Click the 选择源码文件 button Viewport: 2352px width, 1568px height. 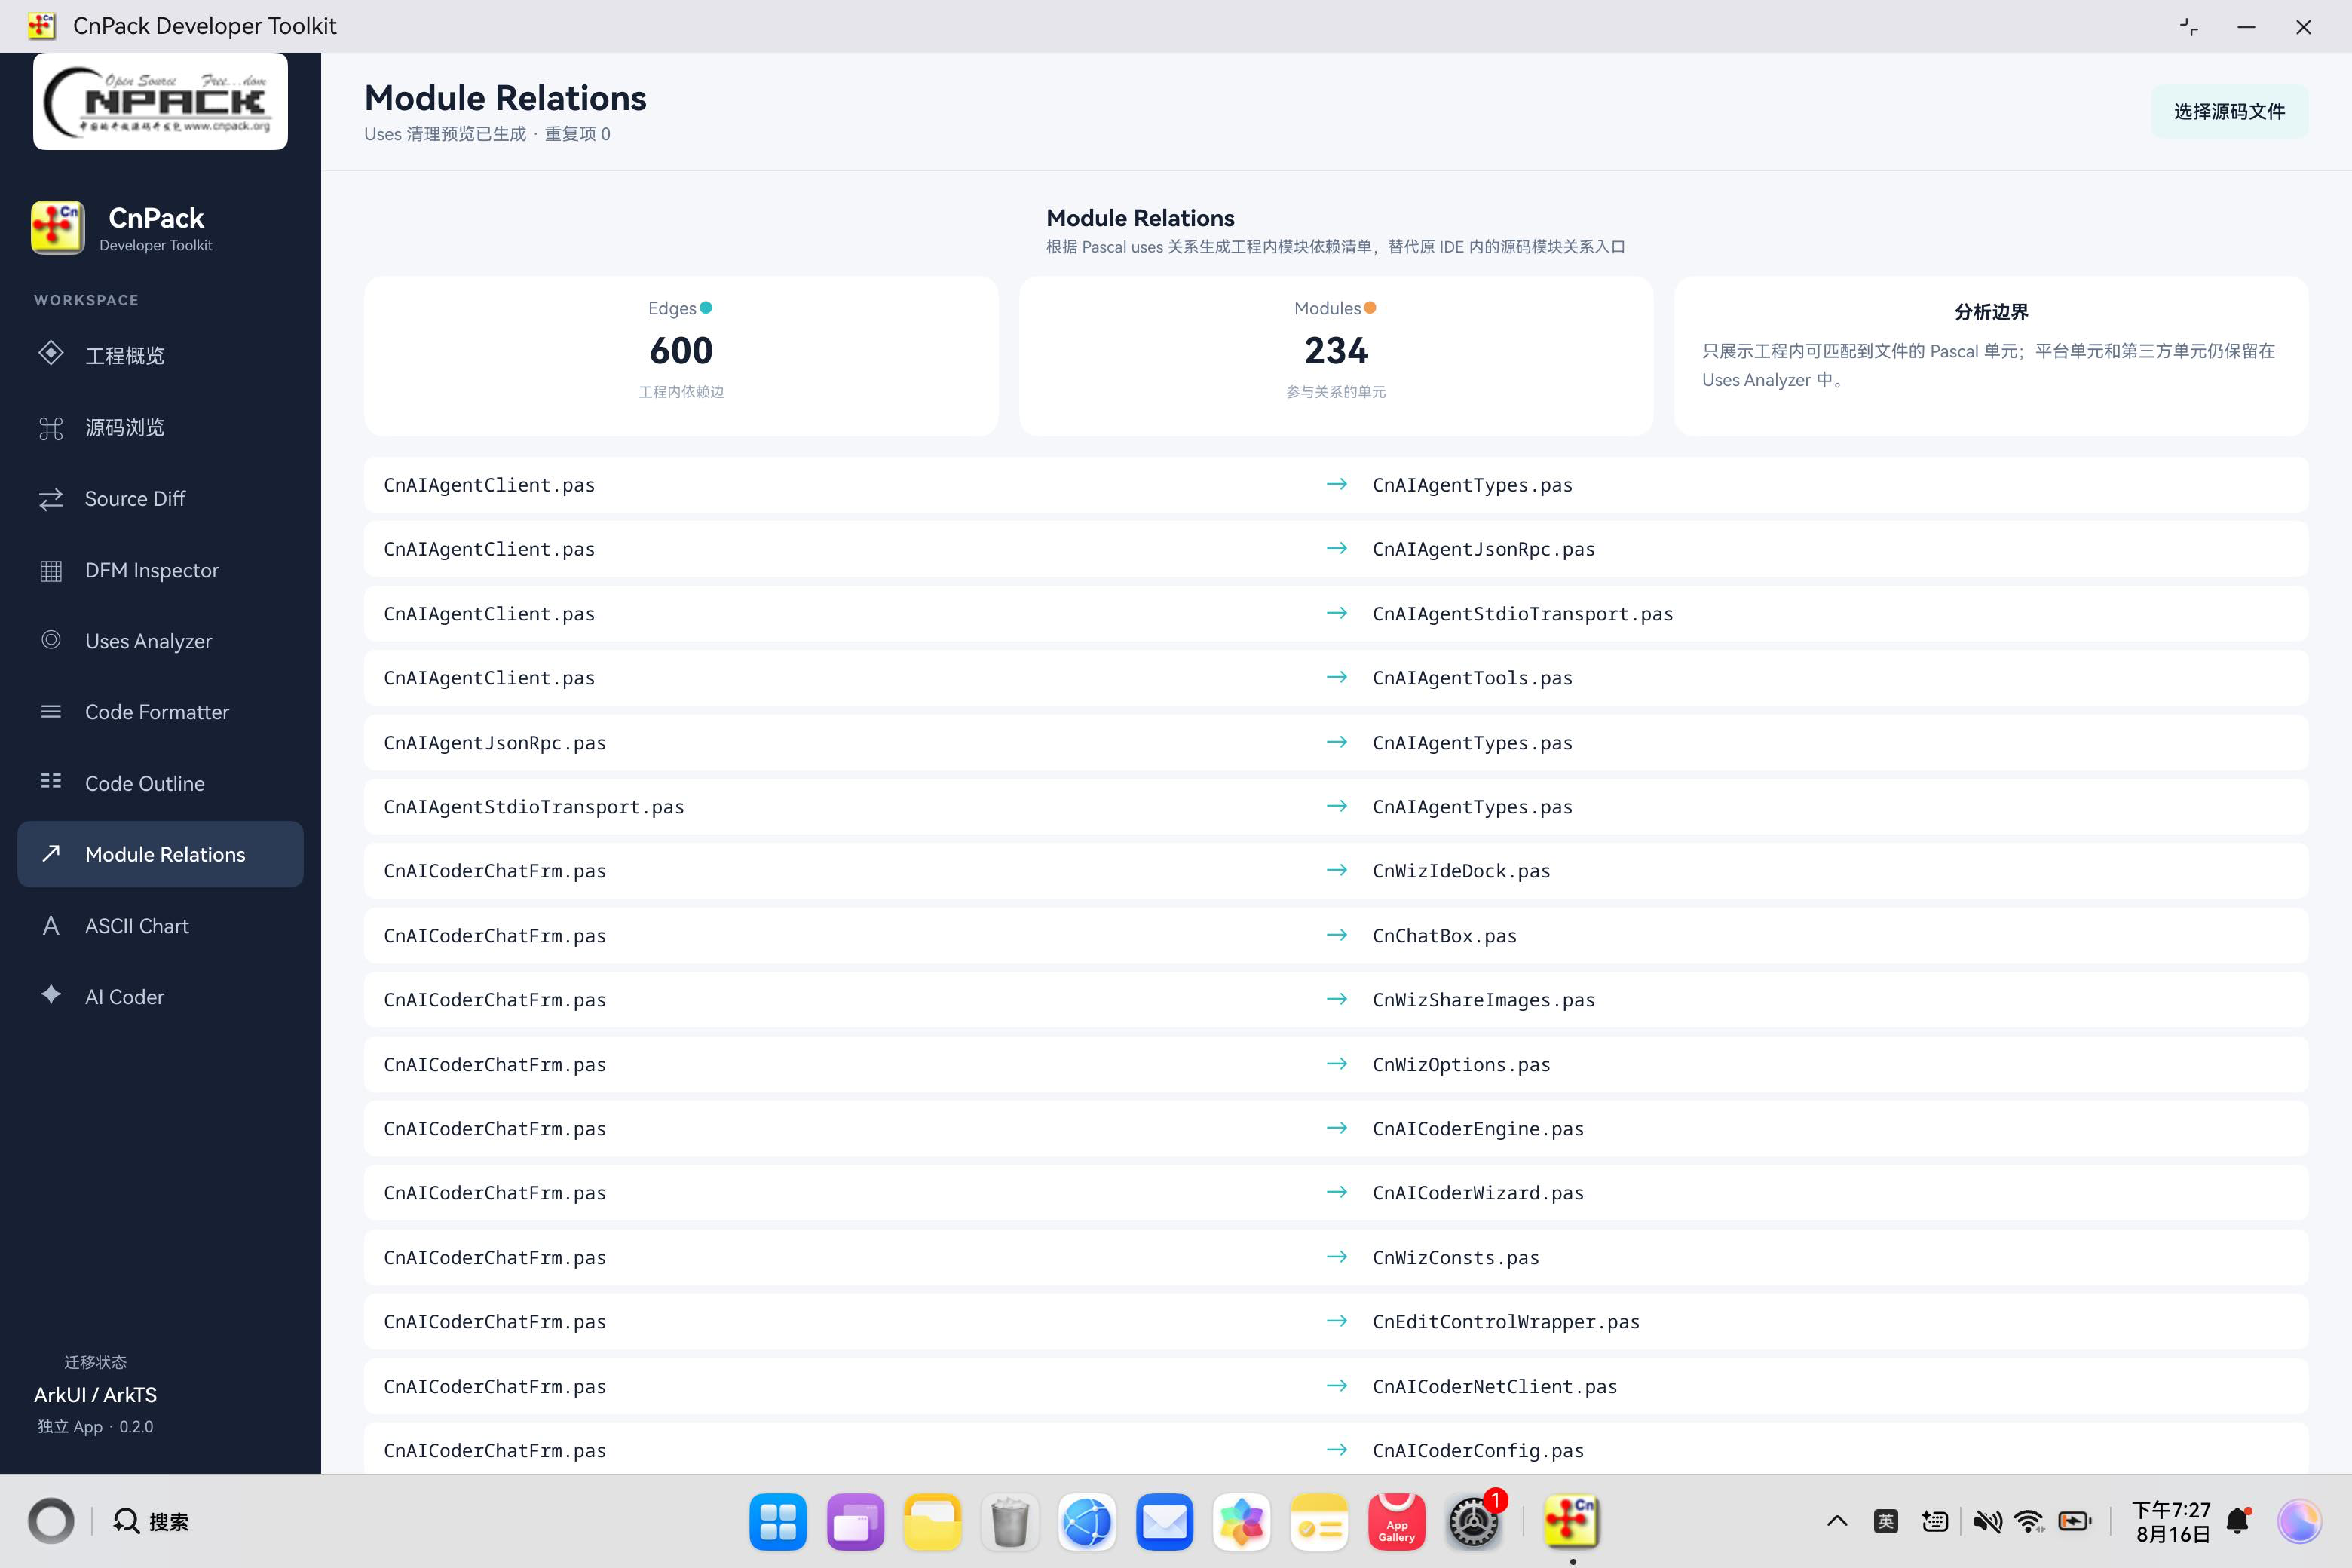pyautogui.click(x=2229, y=111)
